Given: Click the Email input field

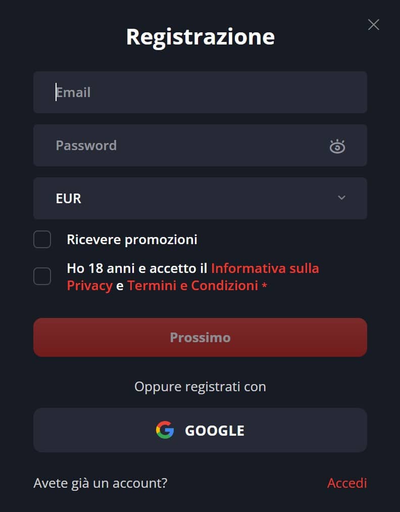Looking at the screenshot, I should [200, 92].
